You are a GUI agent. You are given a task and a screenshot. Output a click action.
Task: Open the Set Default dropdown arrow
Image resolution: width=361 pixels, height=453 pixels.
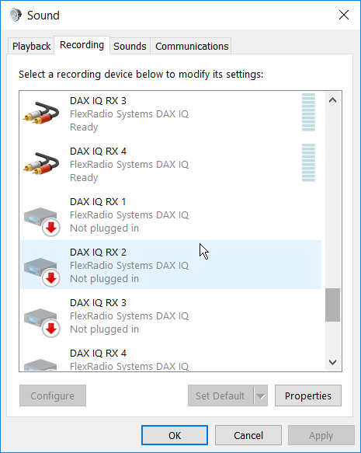point(261,396)
